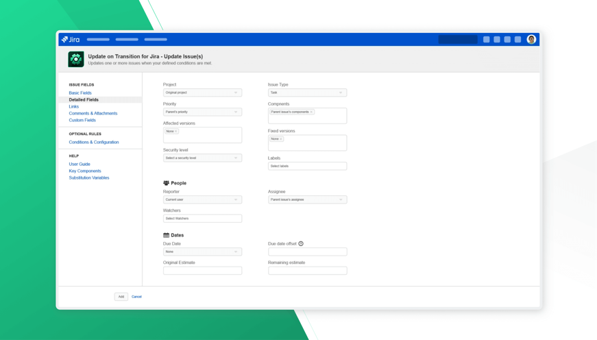
Task: Click inside the Fixed versions box
Action: click(307, 143)
